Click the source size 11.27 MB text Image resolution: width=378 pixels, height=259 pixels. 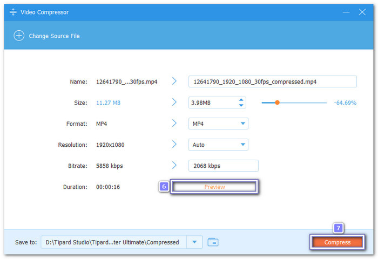108,103
